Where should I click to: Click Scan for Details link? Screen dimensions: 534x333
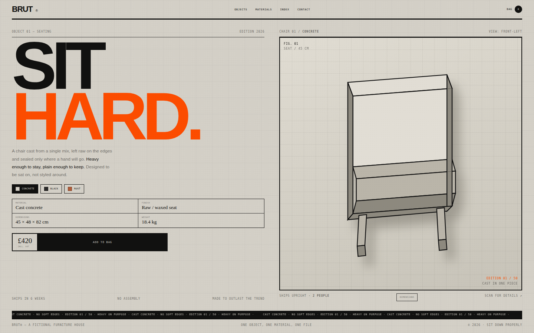click(x=503, y=296)
